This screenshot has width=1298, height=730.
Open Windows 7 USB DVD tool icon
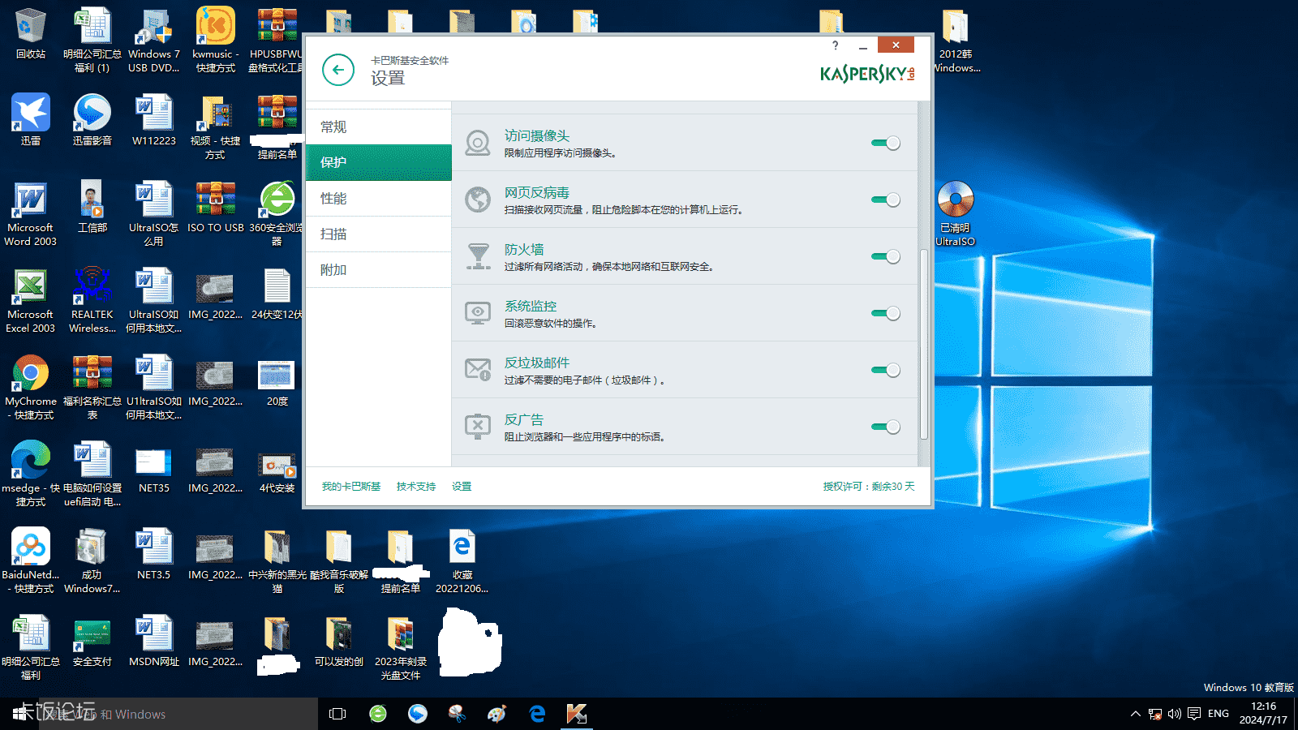154,39
